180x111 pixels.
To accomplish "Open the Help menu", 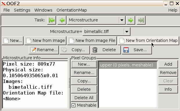I will coord(173,10).
